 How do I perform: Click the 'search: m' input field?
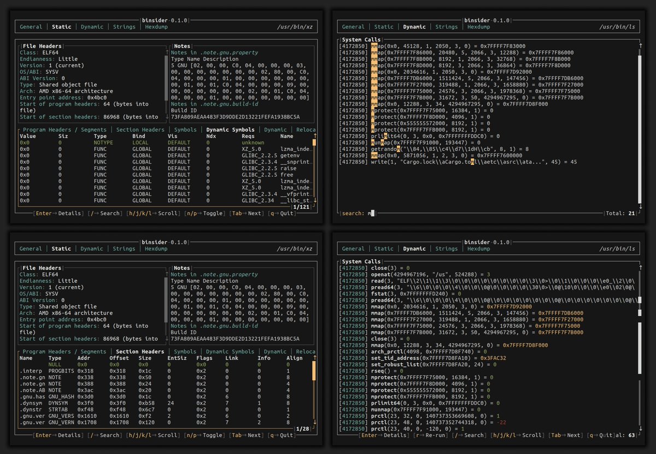pyautogui.click(x=470, y=213)
